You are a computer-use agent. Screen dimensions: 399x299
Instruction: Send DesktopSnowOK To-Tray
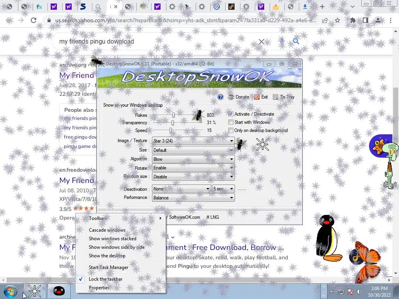click(x=284, y=97)
